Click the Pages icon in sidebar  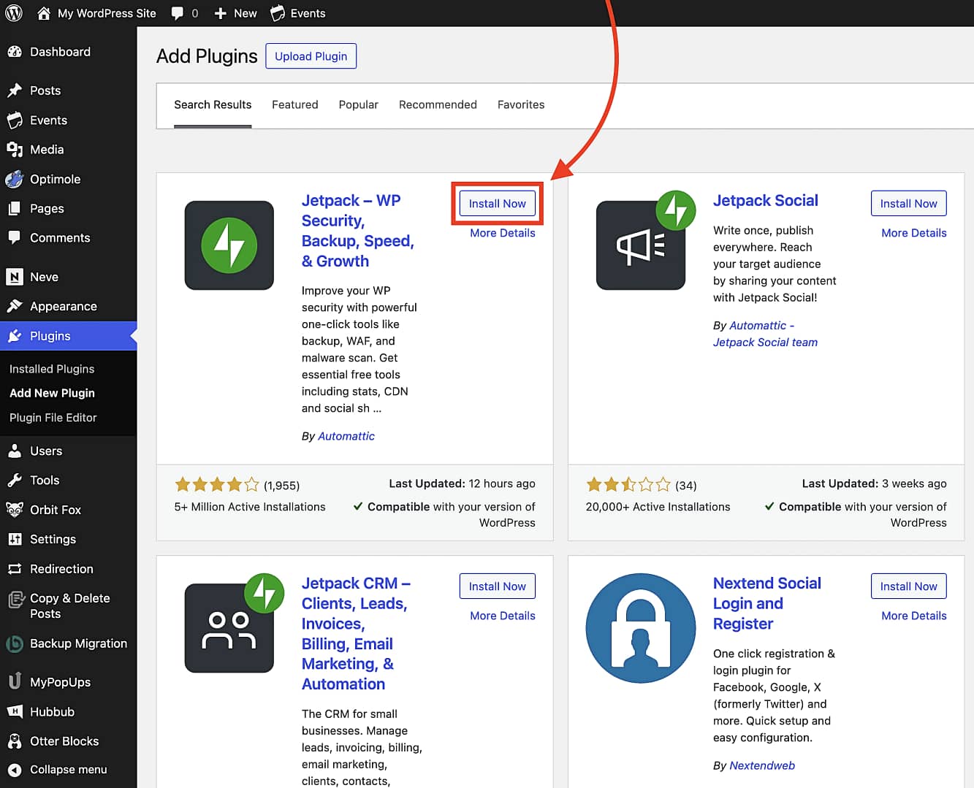(15, 209)
